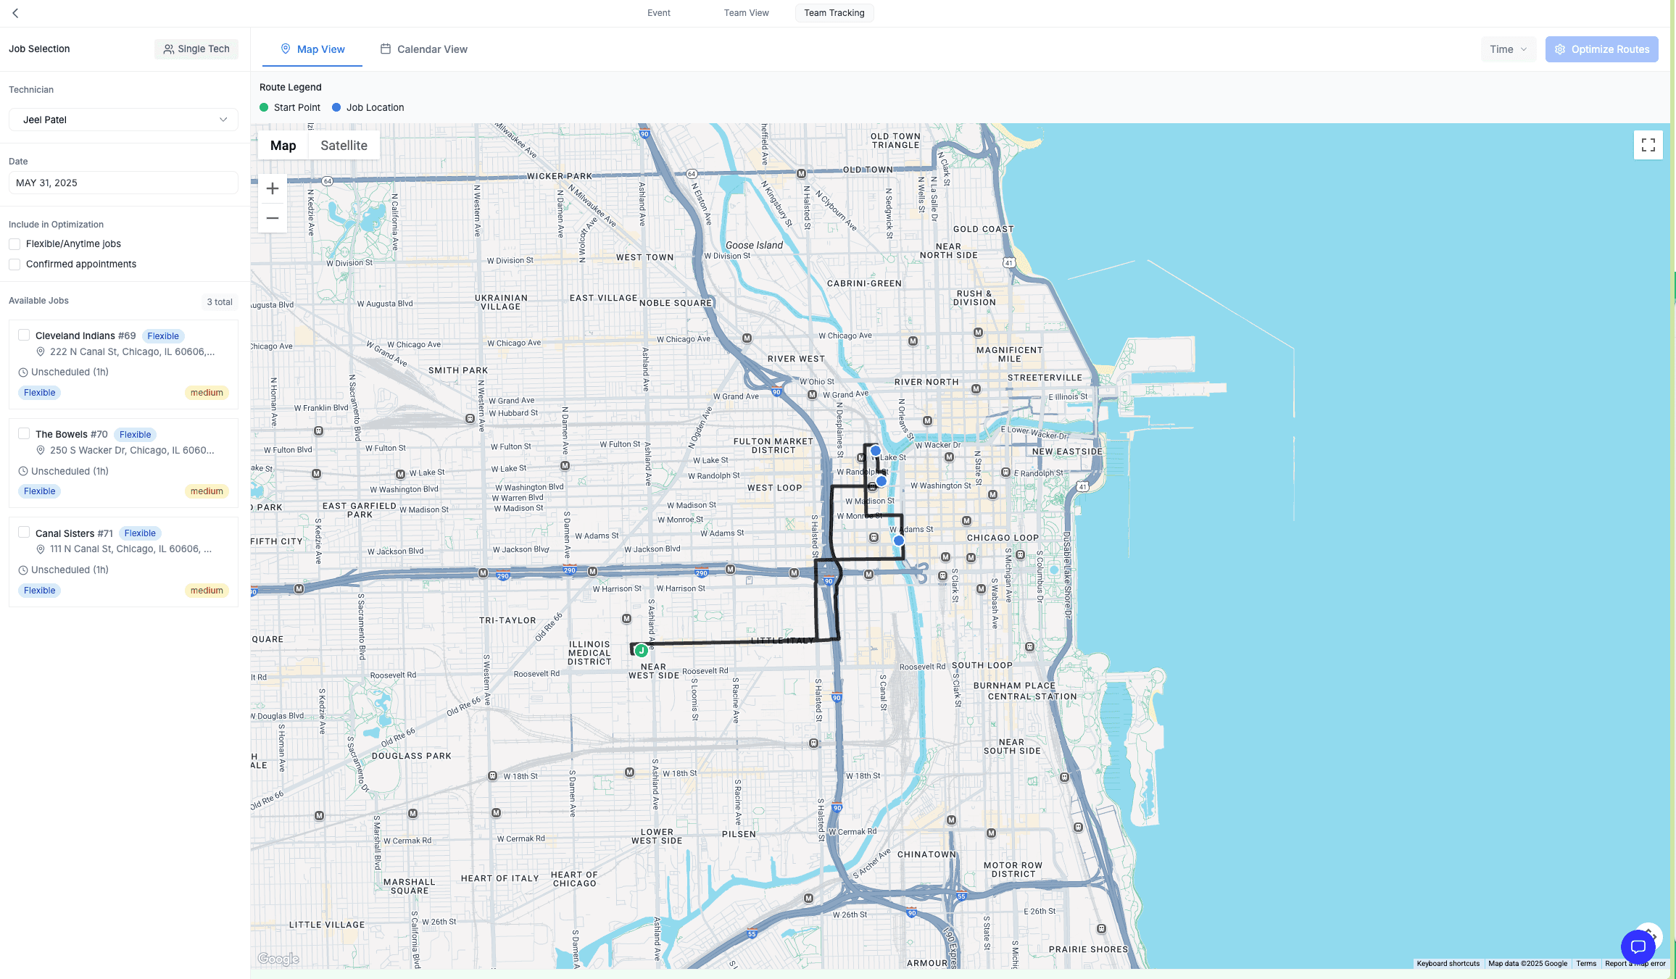
Task: Select the Map View tab icon
Action: pos(286,49)
